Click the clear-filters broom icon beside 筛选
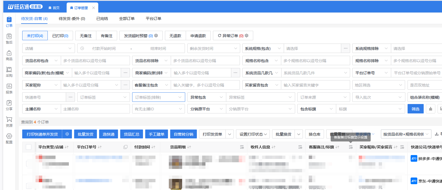The image size is (442, 190). (x=430, y=109)
